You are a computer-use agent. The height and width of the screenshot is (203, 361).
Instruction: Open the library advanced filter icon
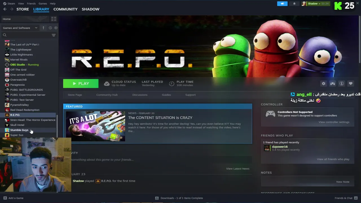point(54,35)
